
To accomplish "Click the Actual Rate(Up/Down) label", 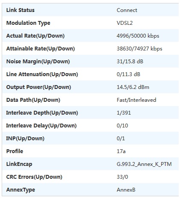I will coord(35,36).
